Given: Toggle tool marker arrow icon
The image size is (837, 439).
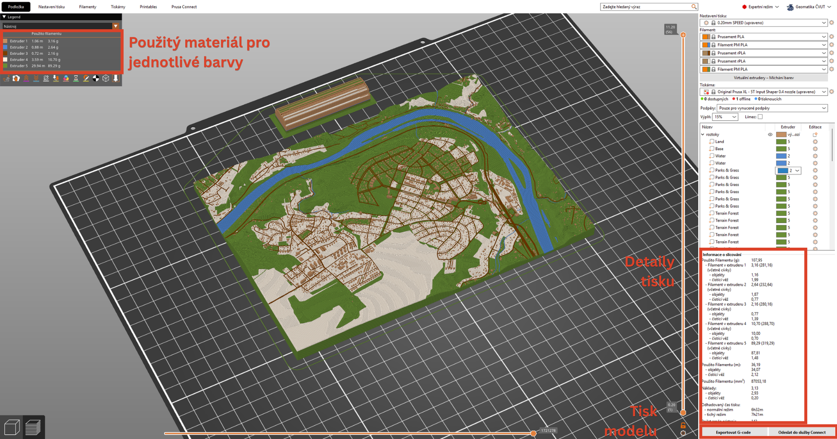Looking at the screenshot, I should coord(115,78).
